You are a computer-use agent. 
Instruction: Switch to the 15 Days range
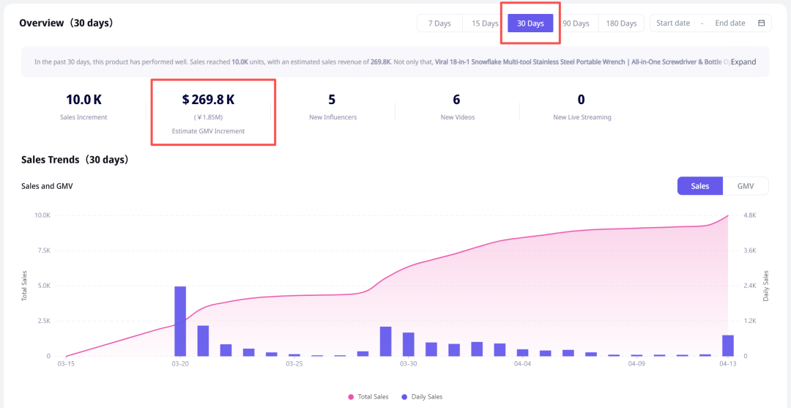point(485,23)
